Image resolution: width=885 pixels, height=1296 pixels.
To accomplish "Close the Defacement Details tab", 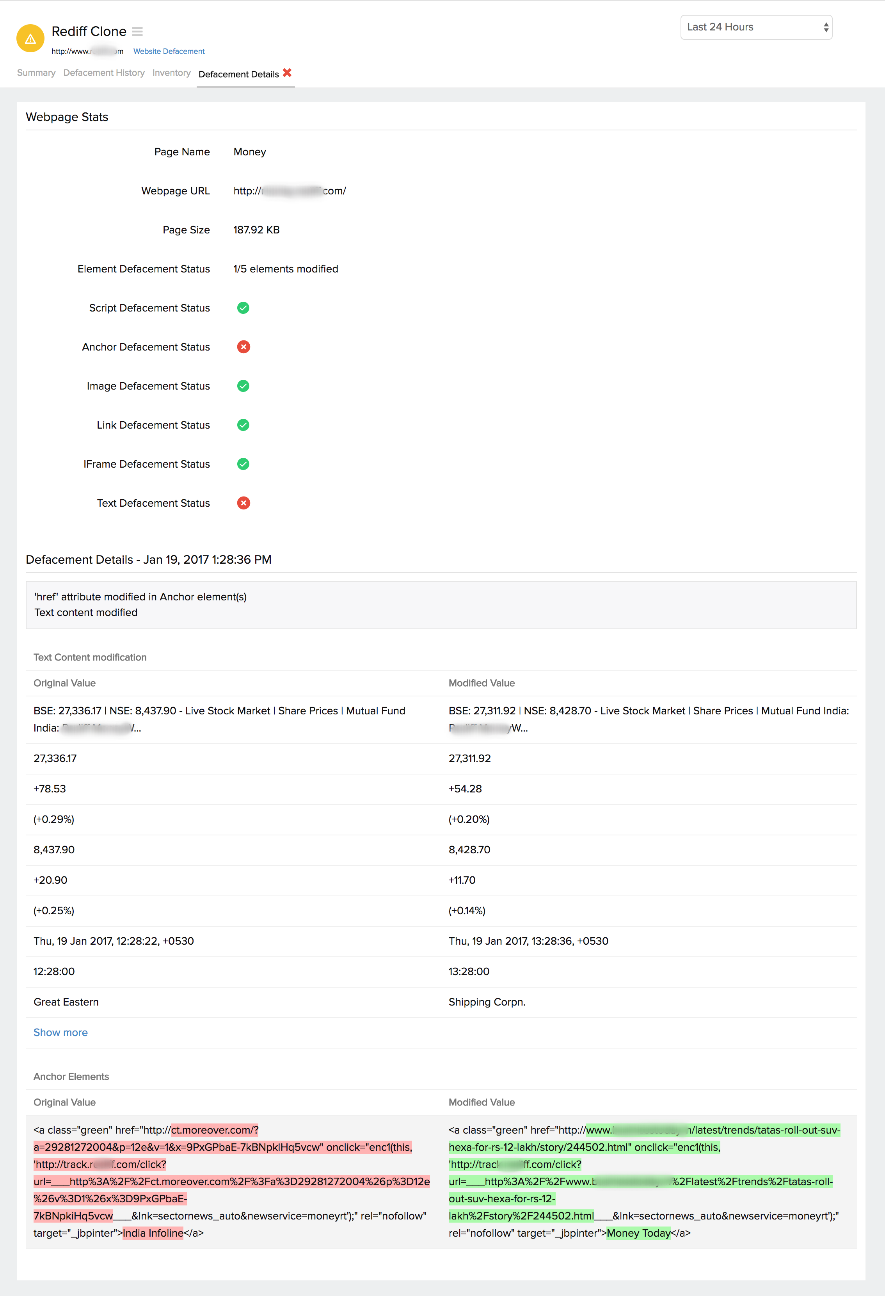I will 287,73.
